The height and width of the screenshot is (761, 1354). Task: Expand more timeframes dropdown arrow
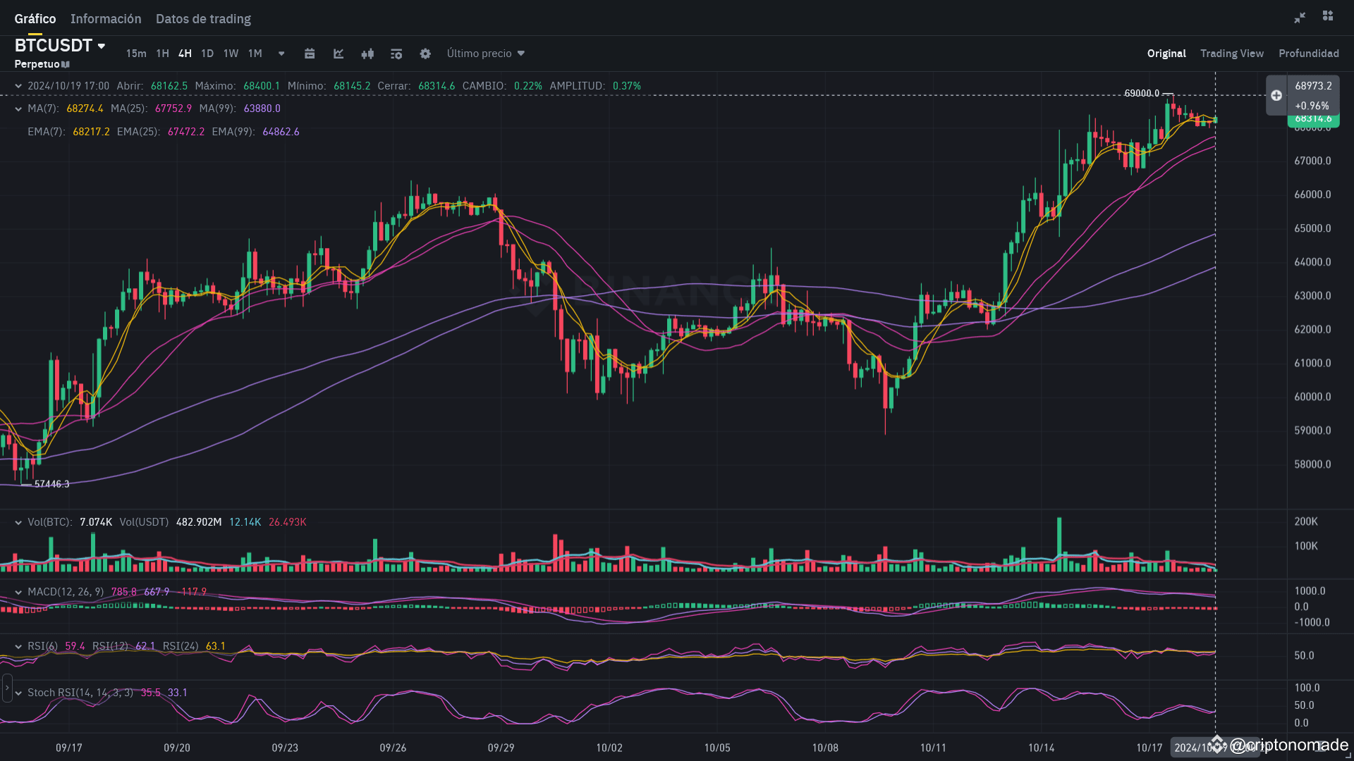pos(281,54)
